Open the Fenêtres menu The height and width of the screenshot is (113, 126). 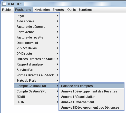85,10
